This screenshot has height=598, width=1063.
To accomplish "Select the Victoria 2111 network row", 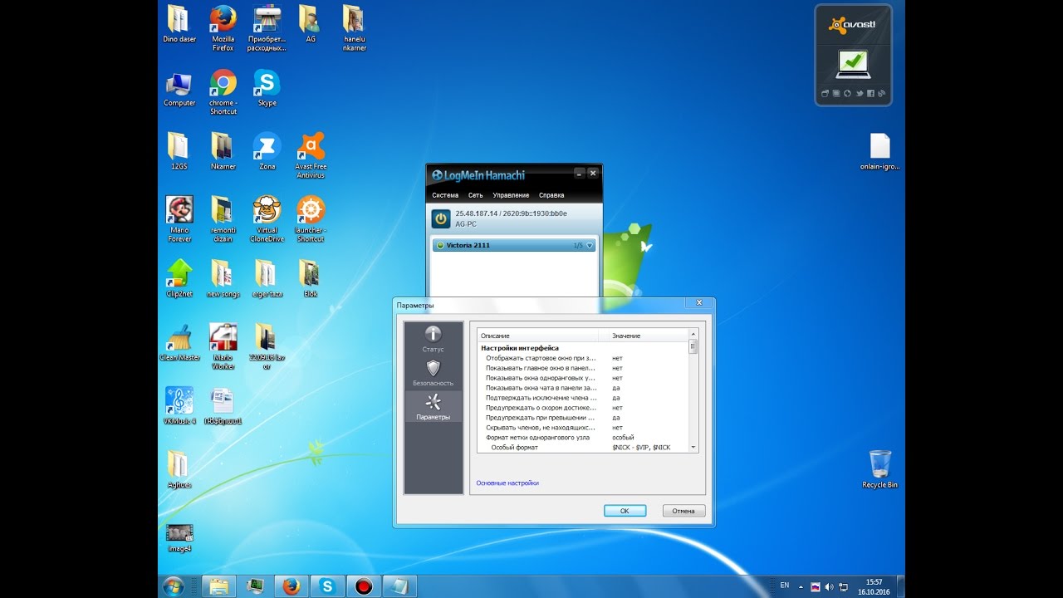I will [x=514, y=246].
